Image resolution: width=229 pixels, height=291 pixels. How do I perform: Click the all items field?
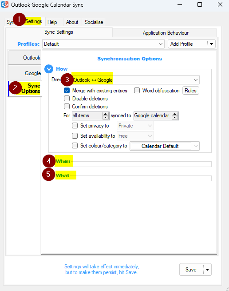87,116
